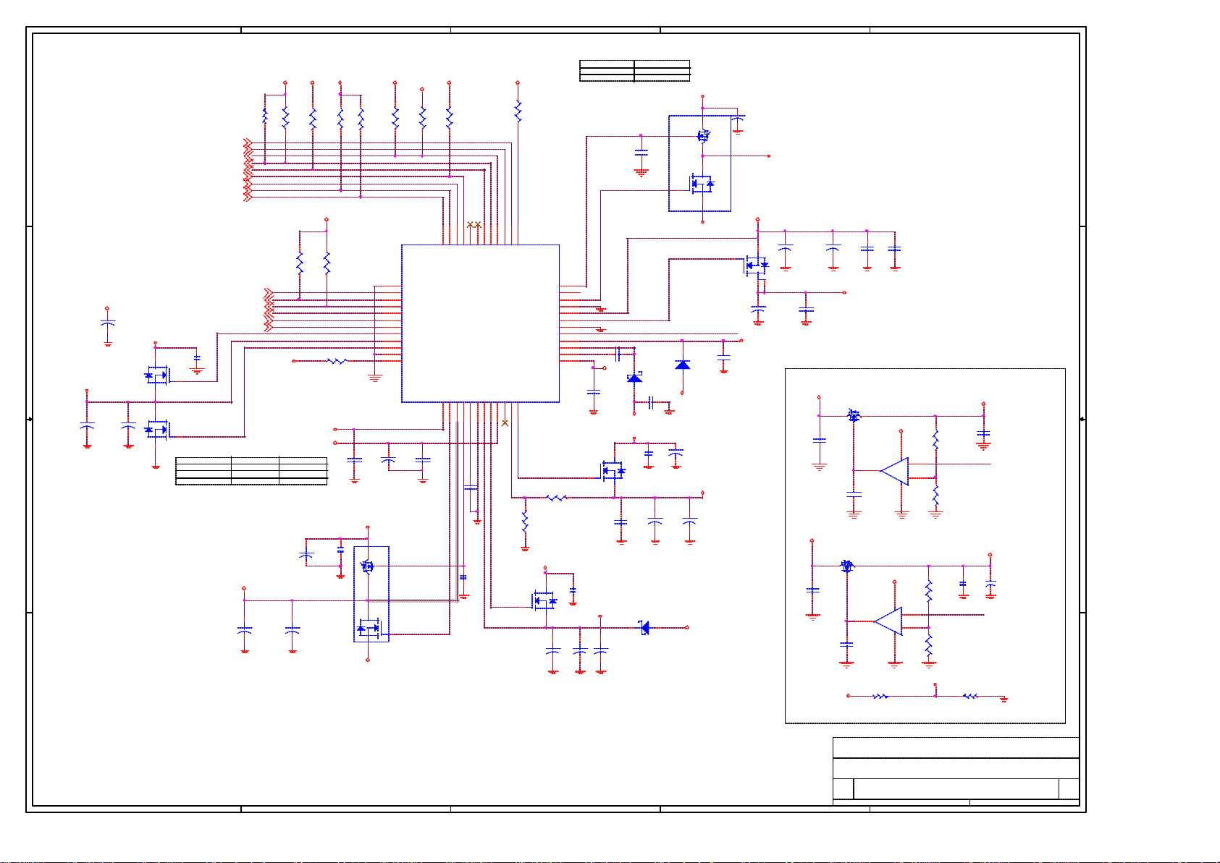
Task: Select the upper MOSFET inside the top-right blue box
Action: (x=703, y=135)
